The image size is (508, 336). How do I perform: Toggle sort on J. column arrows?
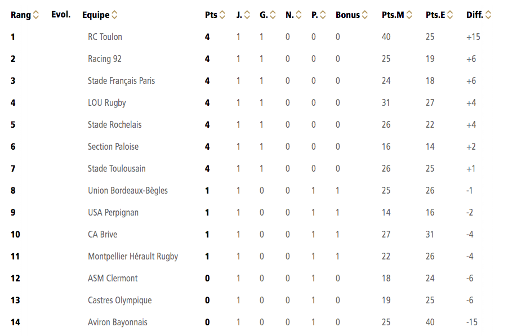[x=247, y=15]
